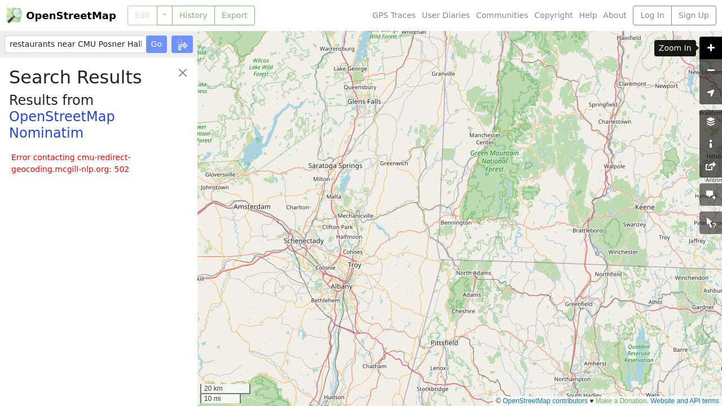Open User Diaries page
This screenshot has width=722, height=406.
[446, 15]
